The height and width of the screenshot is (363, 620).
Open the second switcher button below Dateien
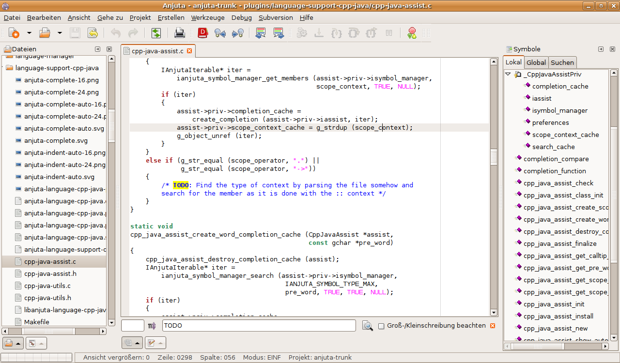(x=36, y=343)
